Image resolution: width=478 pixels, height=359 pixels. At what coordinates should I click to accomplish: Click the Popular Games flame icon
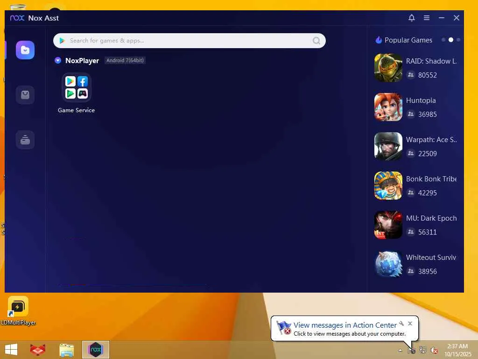pos(379,40)
